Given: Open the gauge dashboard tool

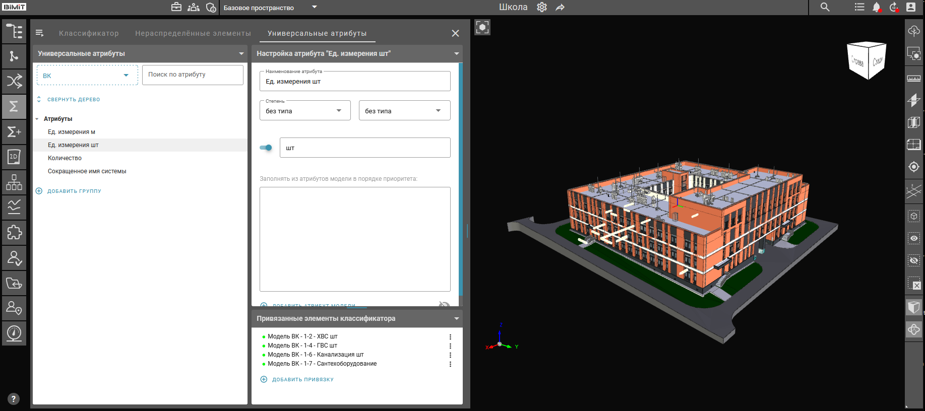Looking at the screenshot, I should pos(14,333).
